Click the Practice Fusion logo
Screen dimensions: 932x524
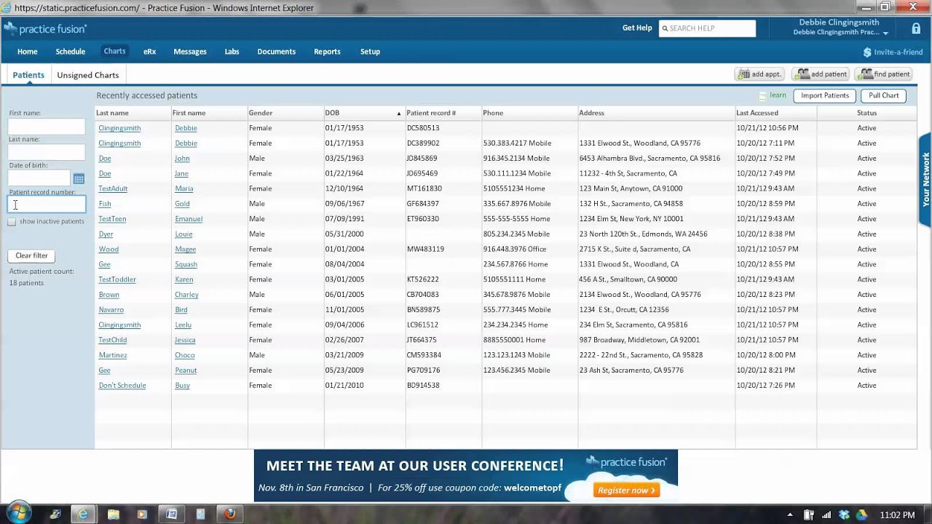(x=45, y=28)
